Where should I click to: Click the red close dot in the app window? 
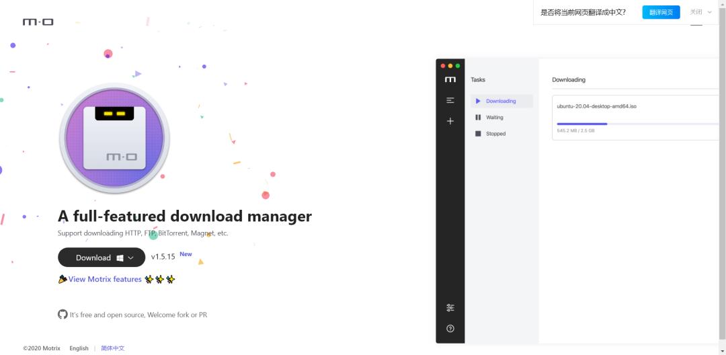(442, 66)
